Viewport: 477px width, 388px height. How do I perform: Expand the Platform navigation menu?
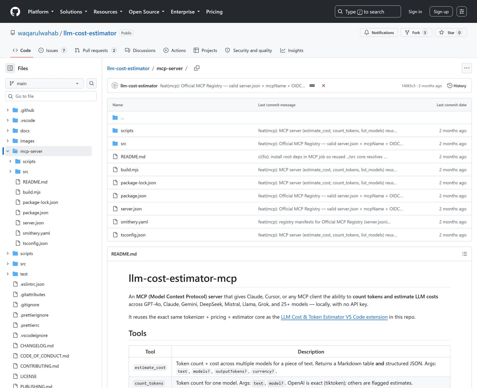coord(41,12)
